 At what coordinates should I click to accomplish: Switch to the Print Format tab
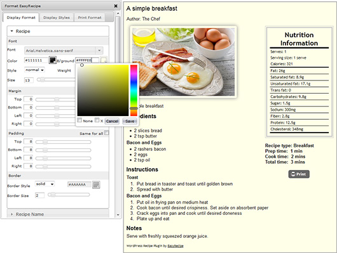coord(90,18)
